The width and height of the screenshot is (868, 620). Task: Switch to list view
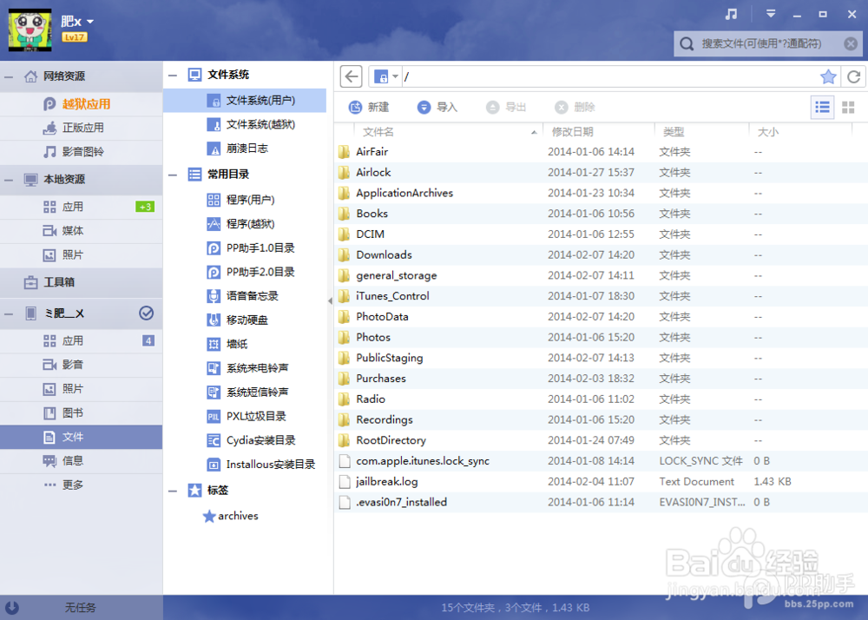click(823, 107)
